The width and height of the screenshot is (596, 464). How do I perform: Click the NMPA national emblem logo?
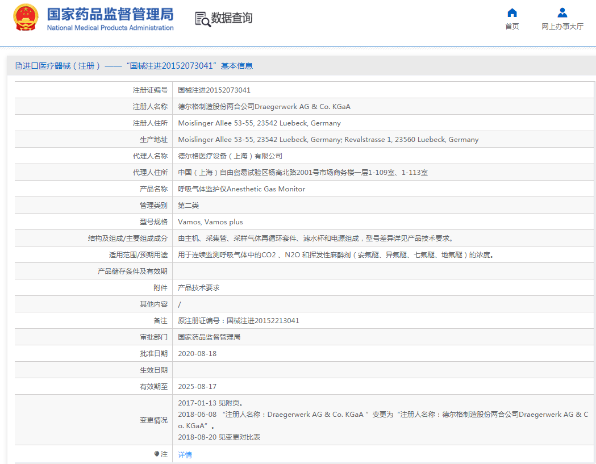pyautogui.click(x=26, y=18)
